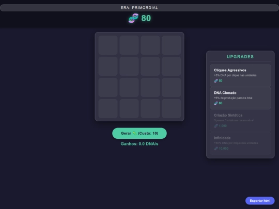Click DNA icon next to price 10,000
Image resolution: width=279 pixels, height=209 pixels.
click(x=216, y=149)
